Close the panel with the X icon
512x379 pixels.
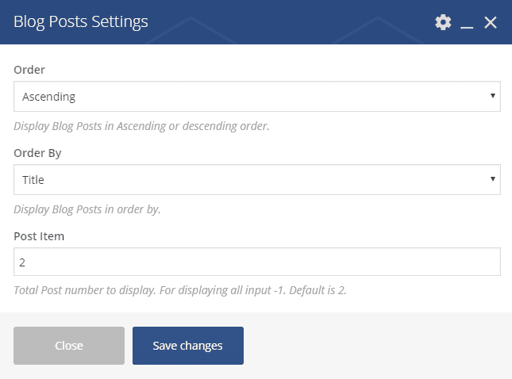pyautogui.click(x=491, y=22)
